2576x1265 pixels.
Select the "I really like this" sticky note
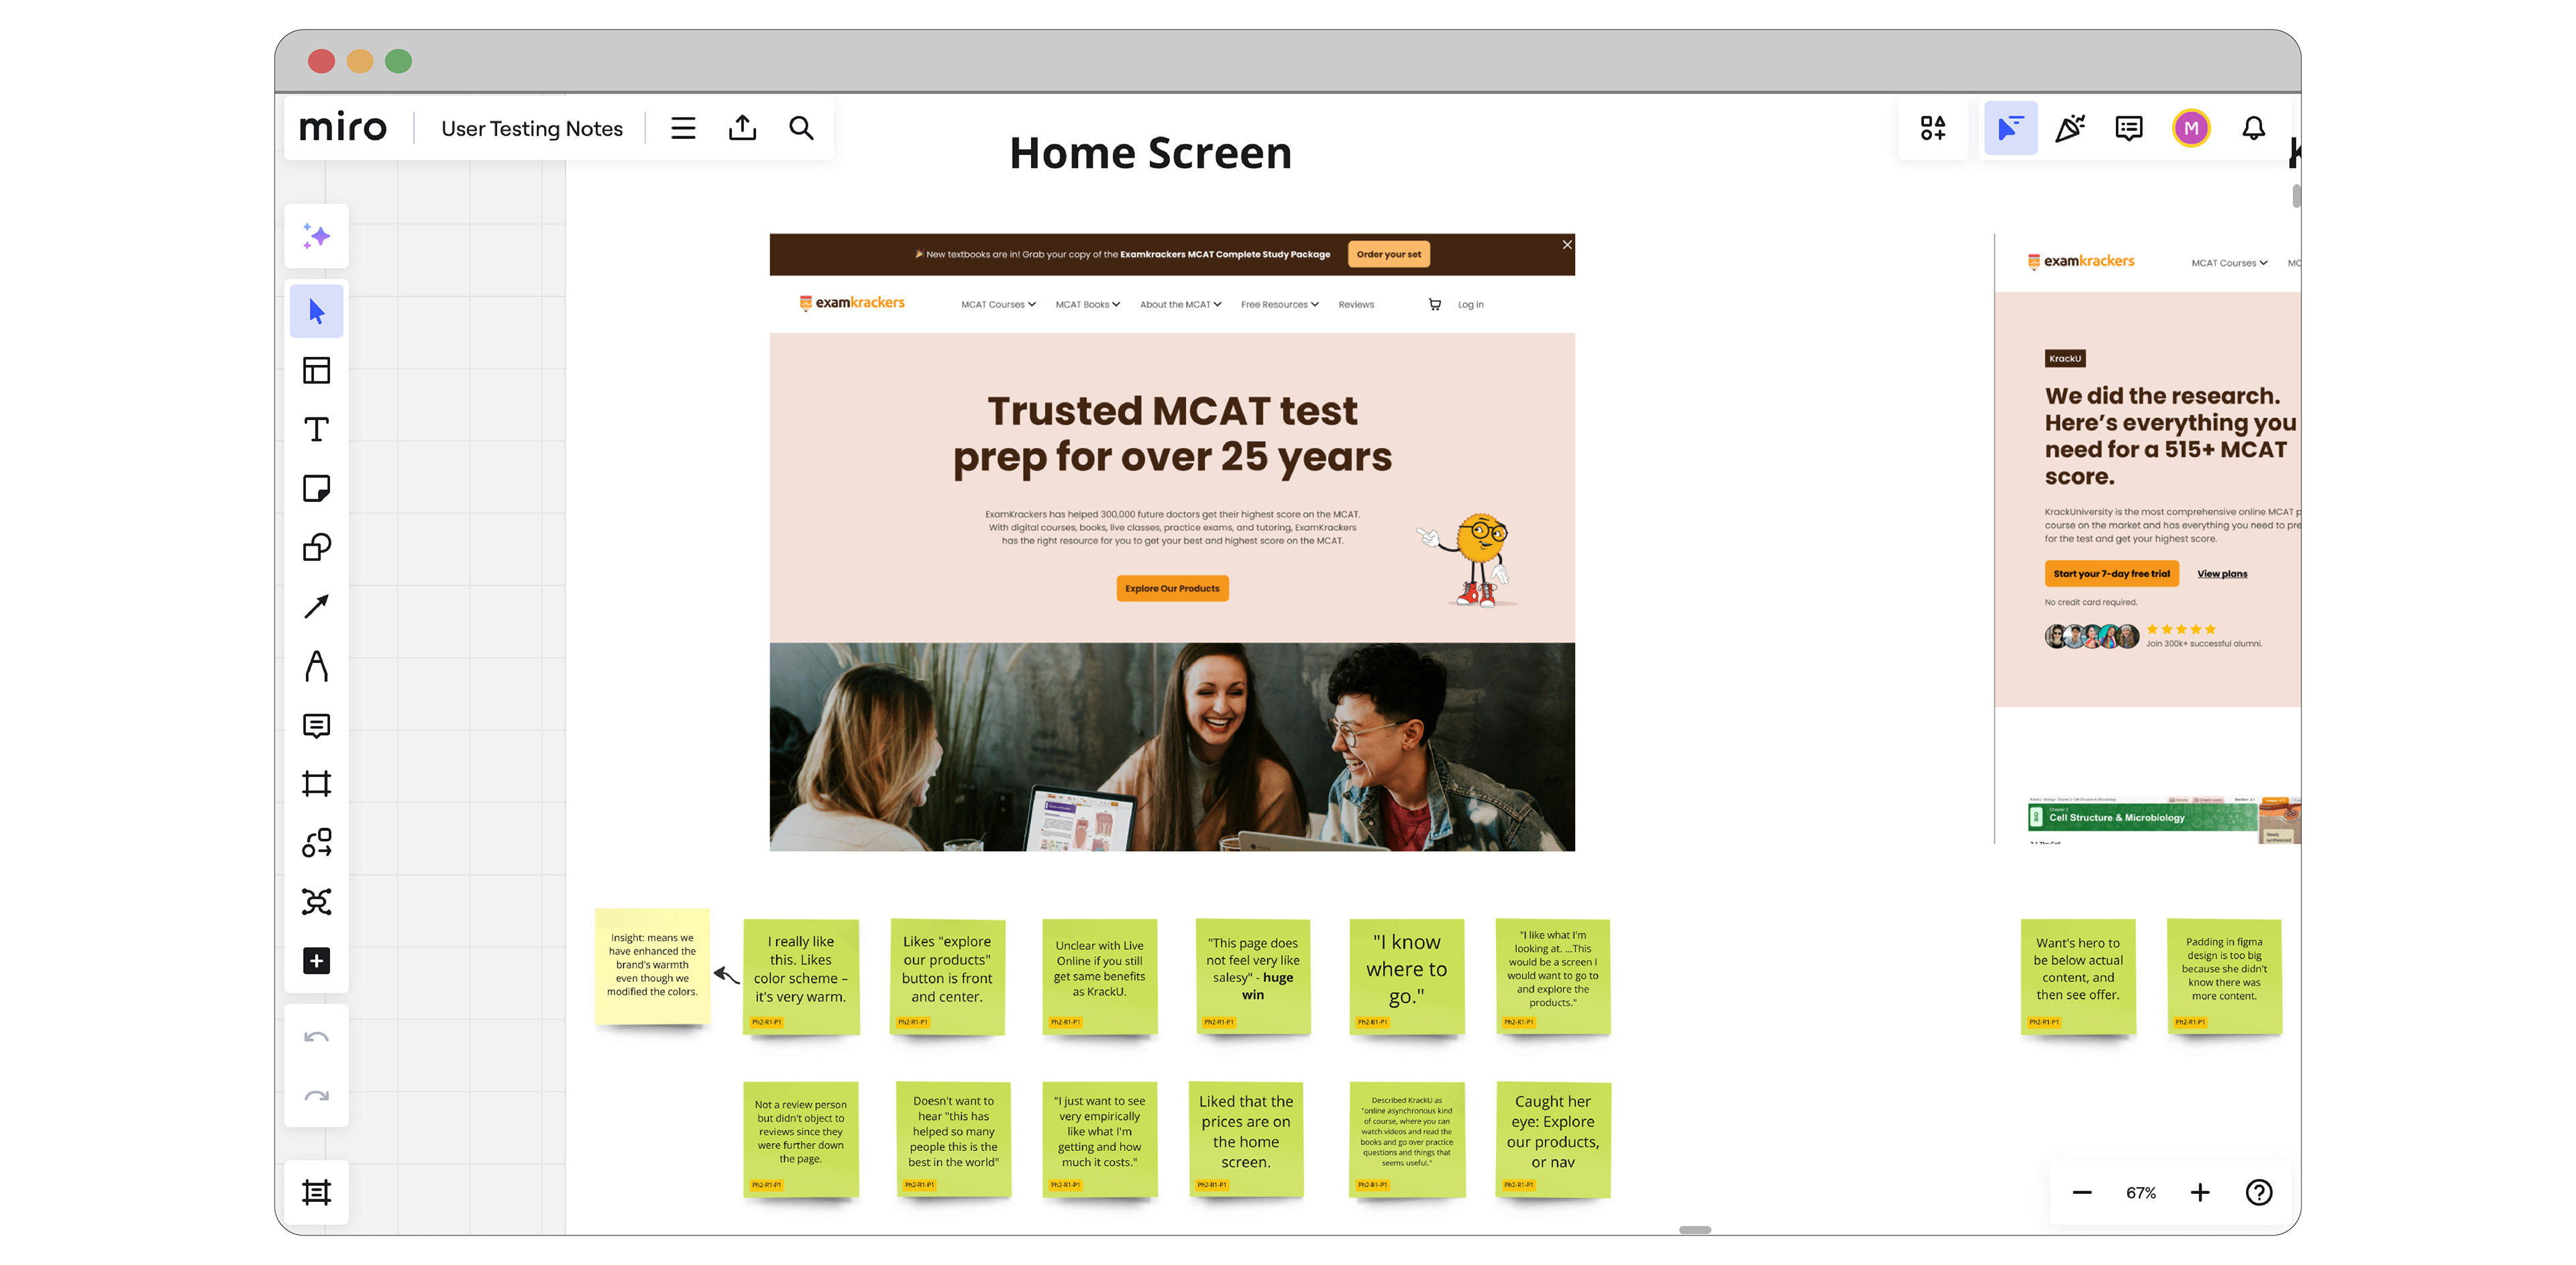(800, 976)
